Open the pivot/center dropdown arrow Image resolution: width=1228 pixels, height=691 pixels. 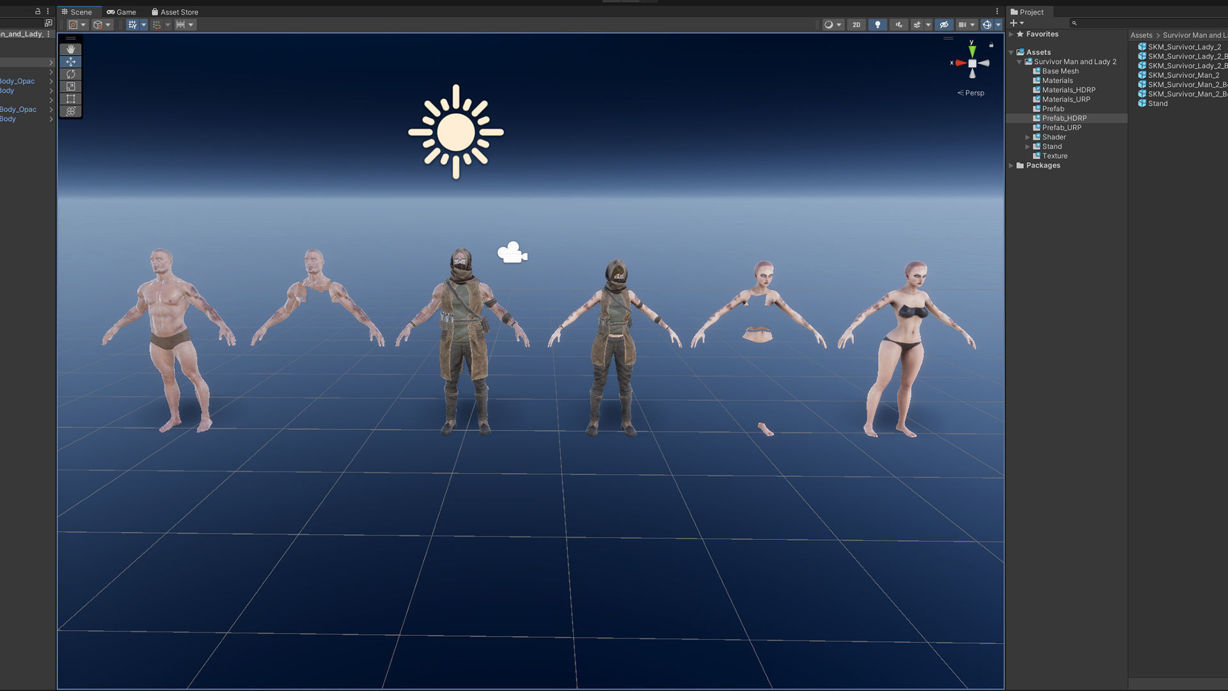coord(83,25)
